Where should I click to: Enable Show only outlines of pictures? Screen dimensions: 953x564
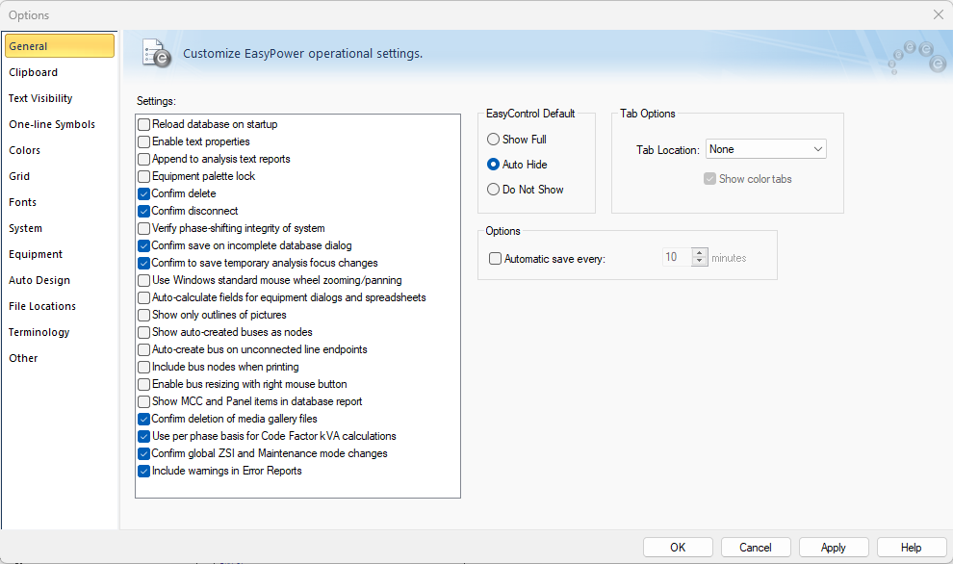pyautogui.click(x=144, y=315)
